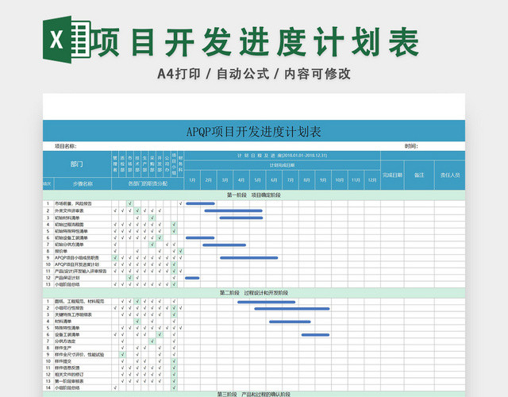
Task: Select the 各部门的职责分配 header cell
Action: (148, 183)
